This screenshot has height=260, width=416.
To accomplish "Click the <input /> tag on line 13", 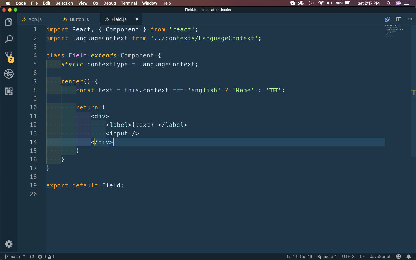I will (122, 133).
